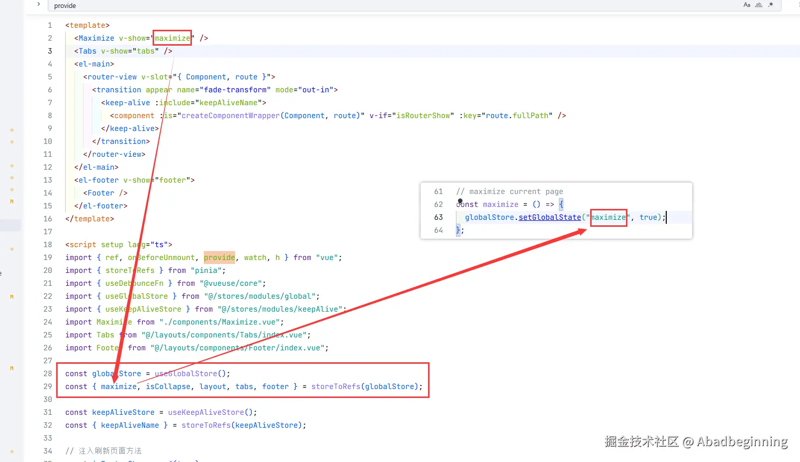Click the "@/stores/modules/global" import path
This screenshot has height=462, width=800.
point(260,296)
